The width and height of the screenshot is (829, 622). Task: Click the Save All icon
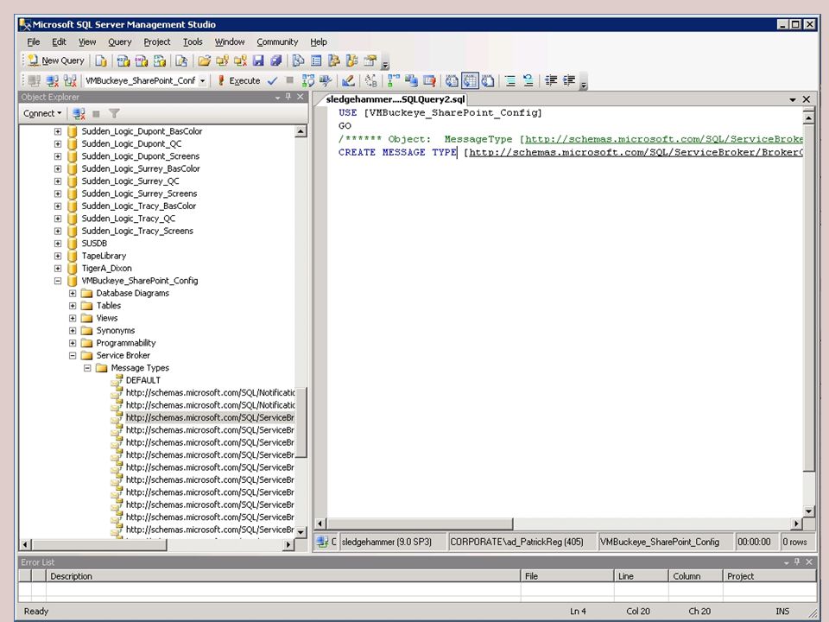(276, 60)
